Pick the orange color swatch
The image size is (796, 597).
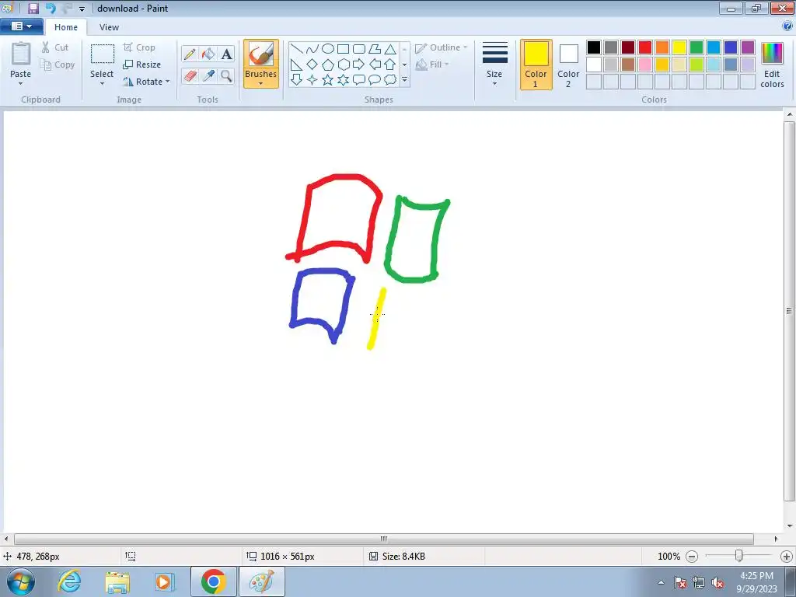[662, 47]
